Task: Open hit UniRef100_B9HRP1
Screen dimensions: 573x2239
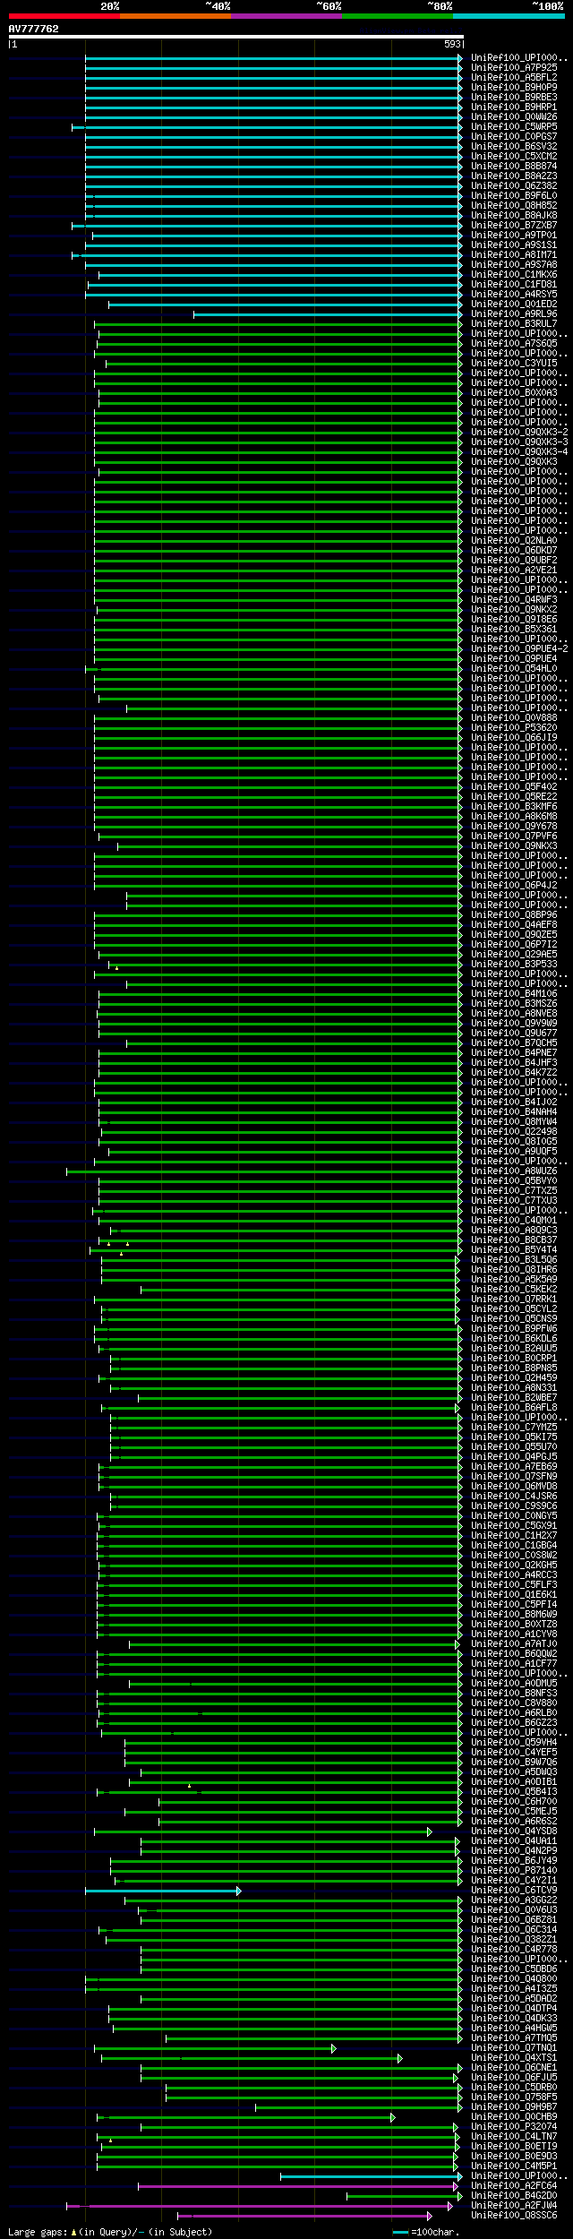Action: pyautogui.click(x=514, y=107)
